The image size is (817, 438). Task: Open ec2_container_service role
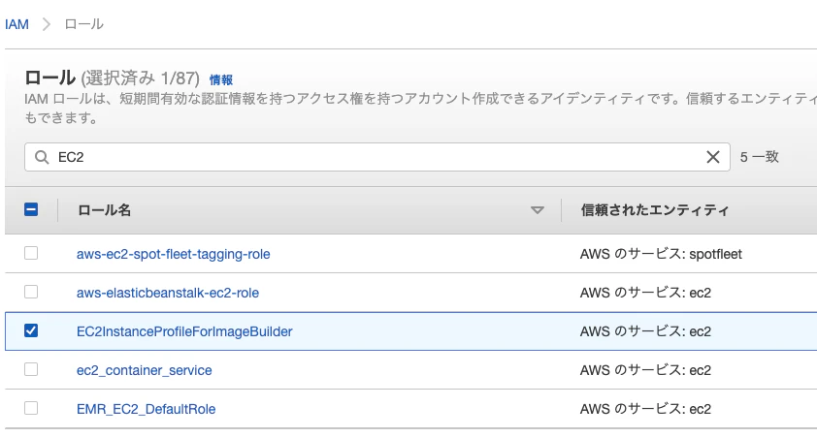point(145,370)
